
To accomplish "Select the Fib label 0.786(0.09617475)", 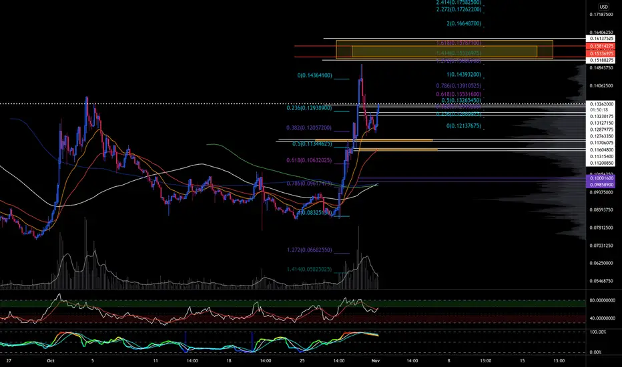I will 309,183.
